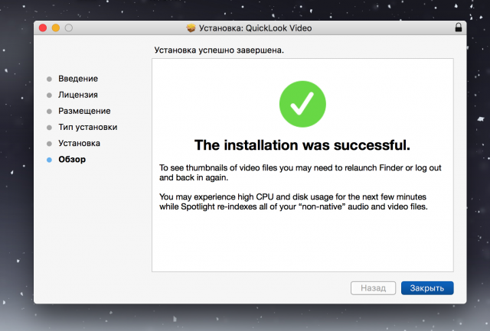Click the gray zoom button in the title bar
This screenshot has width=490, height=331.
coord(69,28)
